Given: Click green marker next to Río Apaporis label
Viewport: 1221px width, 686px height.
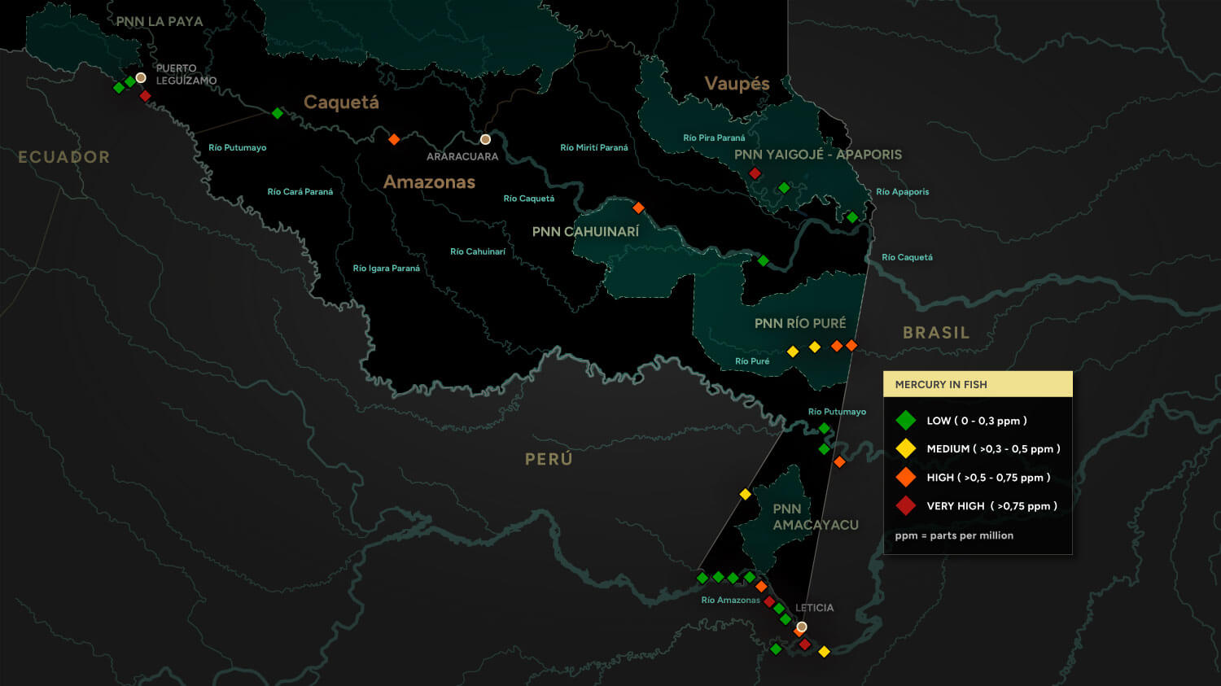Looking at the screenshot, I should 852,217.
